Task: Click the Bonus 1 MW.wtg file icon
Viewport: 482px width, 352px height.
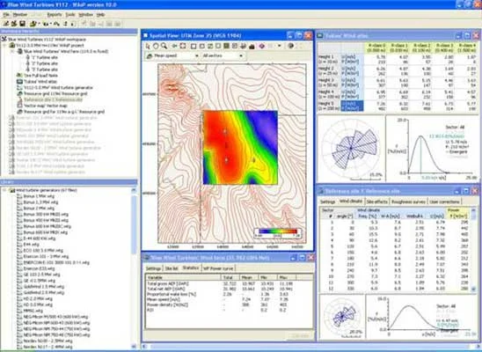Action: tap(19, 196)
